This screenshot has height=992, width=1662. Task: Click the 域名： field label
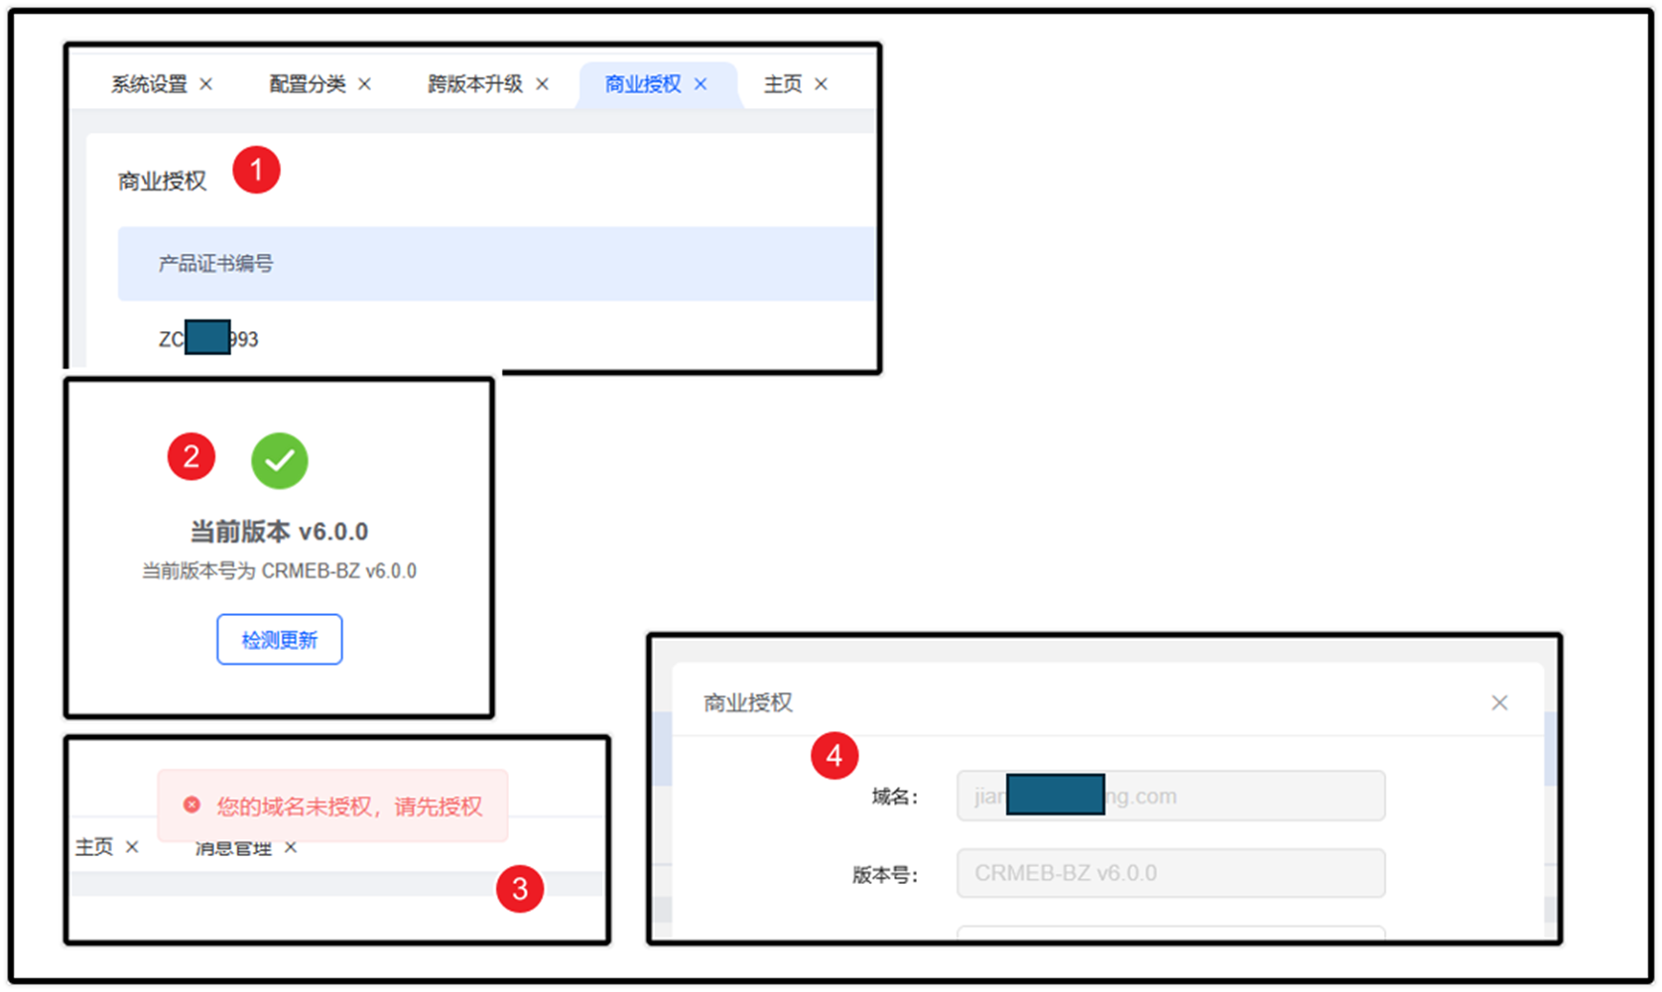click(895, 797)
